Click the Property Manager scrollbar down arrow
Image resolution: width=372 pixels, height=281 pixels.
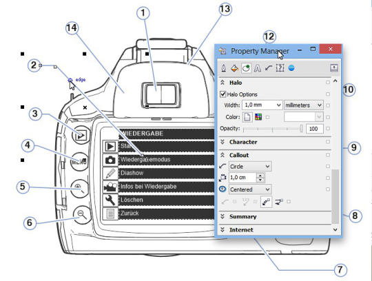tap(335, 230)
